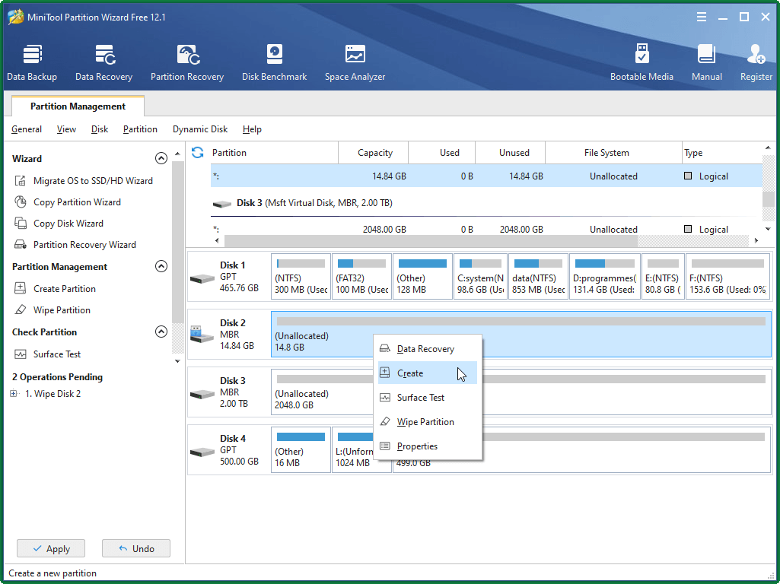Collapse the Partition Management sidebar section

[x=161, y=266]
